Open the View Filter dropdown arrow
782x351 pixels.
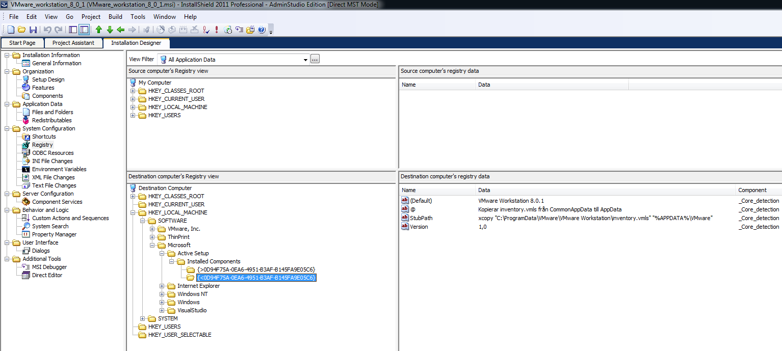(x=304, y=59)
